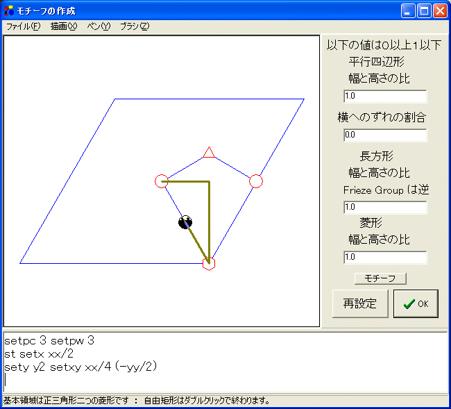Click the 菱形 ratio input field

(x=385, y=258)
